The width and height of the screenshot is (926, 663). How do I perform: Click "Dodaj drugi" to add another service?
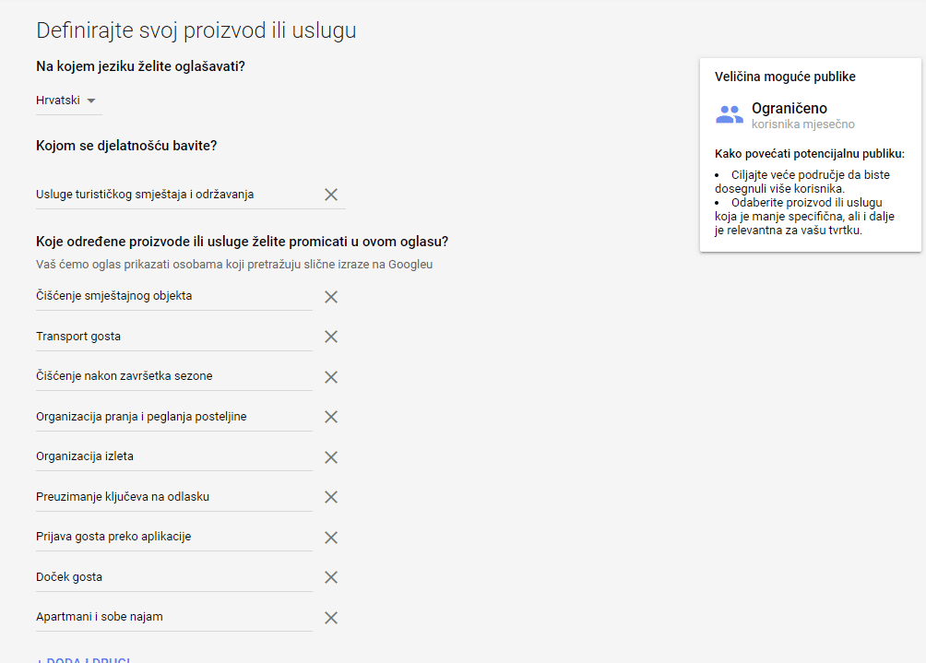click(83, 659)
